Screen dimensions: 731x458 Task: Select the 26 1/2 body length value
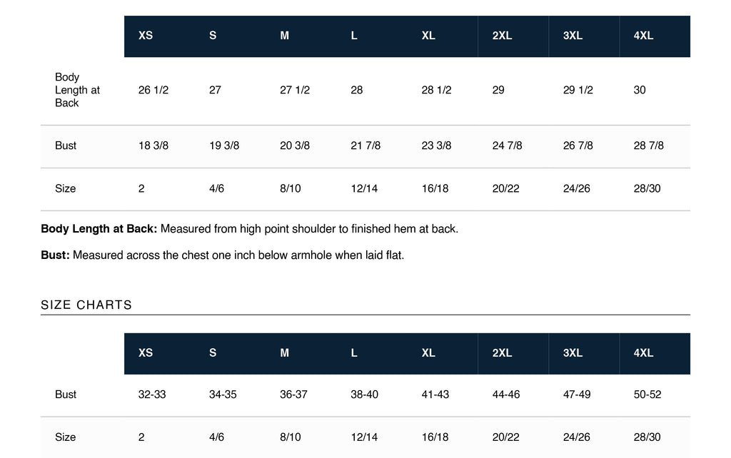[153, 90]
